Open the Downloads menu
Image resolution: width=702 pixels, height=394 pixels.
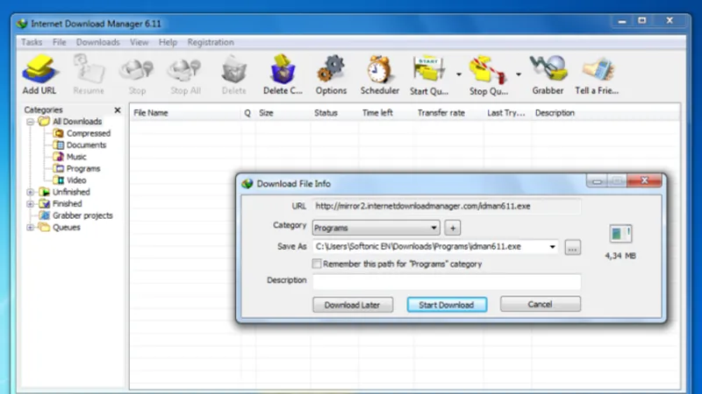pos(97,42)
